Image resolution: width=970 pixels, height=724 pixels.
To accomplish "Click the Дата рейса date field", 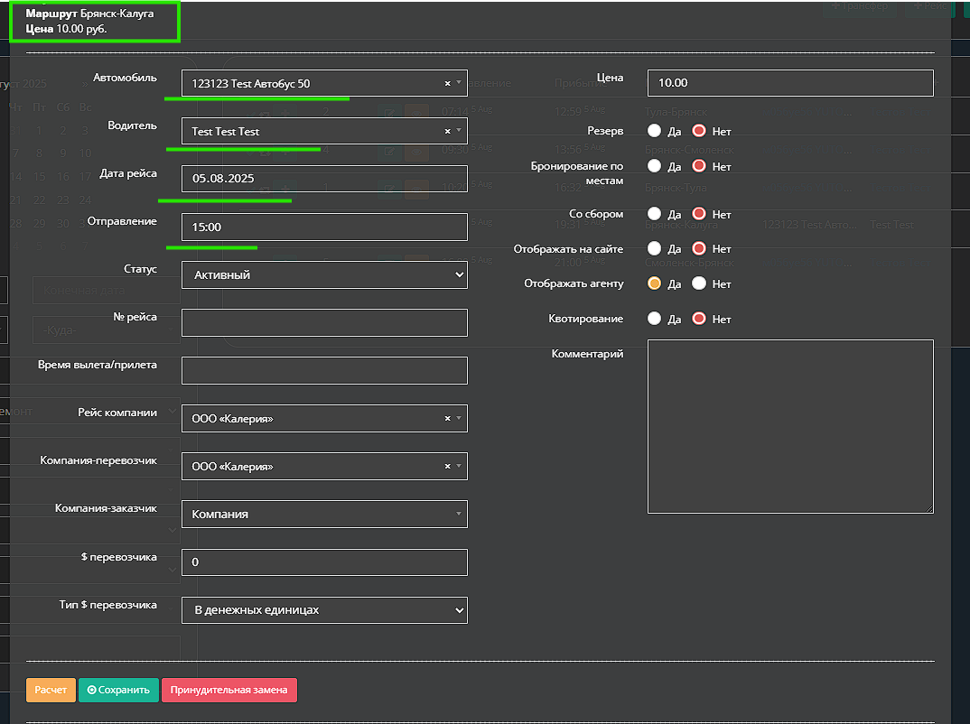I will pos(324,179).
